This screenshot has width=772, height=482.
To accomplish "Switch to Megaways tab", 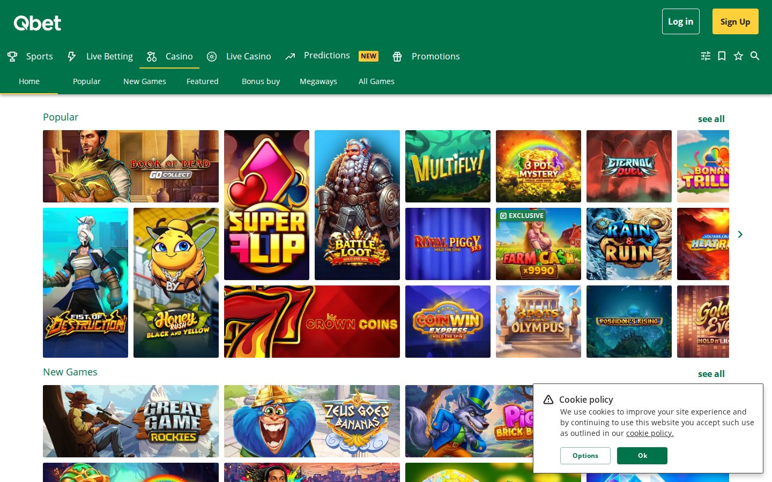I will [318, 81].
